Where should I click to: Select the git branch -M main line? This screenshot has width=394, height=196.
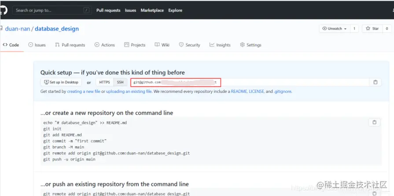pyautogui.click(x=64, y=147)
